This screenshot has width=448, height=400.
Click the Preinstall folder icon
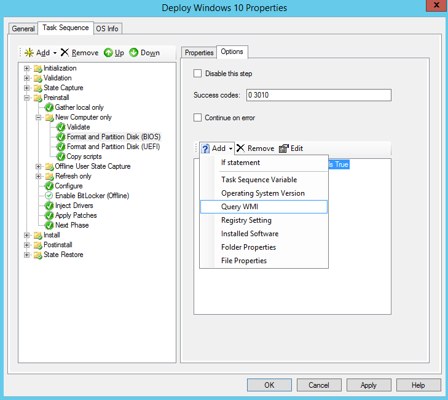tap(37, 98)
